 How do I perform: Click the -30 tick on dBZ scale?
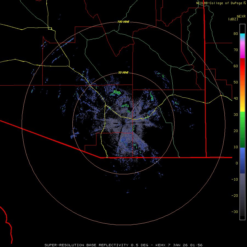click(x=235, y=212)
